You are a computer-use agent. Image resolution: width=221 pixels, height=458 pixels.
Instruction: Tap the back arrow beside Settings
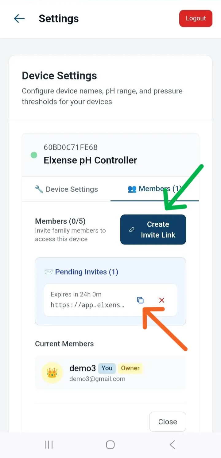pos(19,18)
